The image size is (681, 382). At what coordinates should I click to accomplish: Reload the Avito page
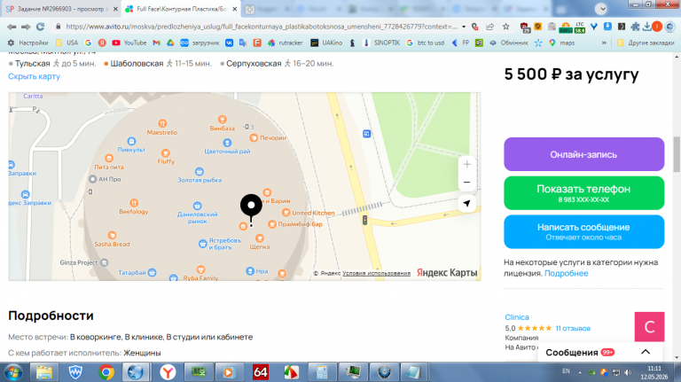pyautogui.click(x=41, y=27)
